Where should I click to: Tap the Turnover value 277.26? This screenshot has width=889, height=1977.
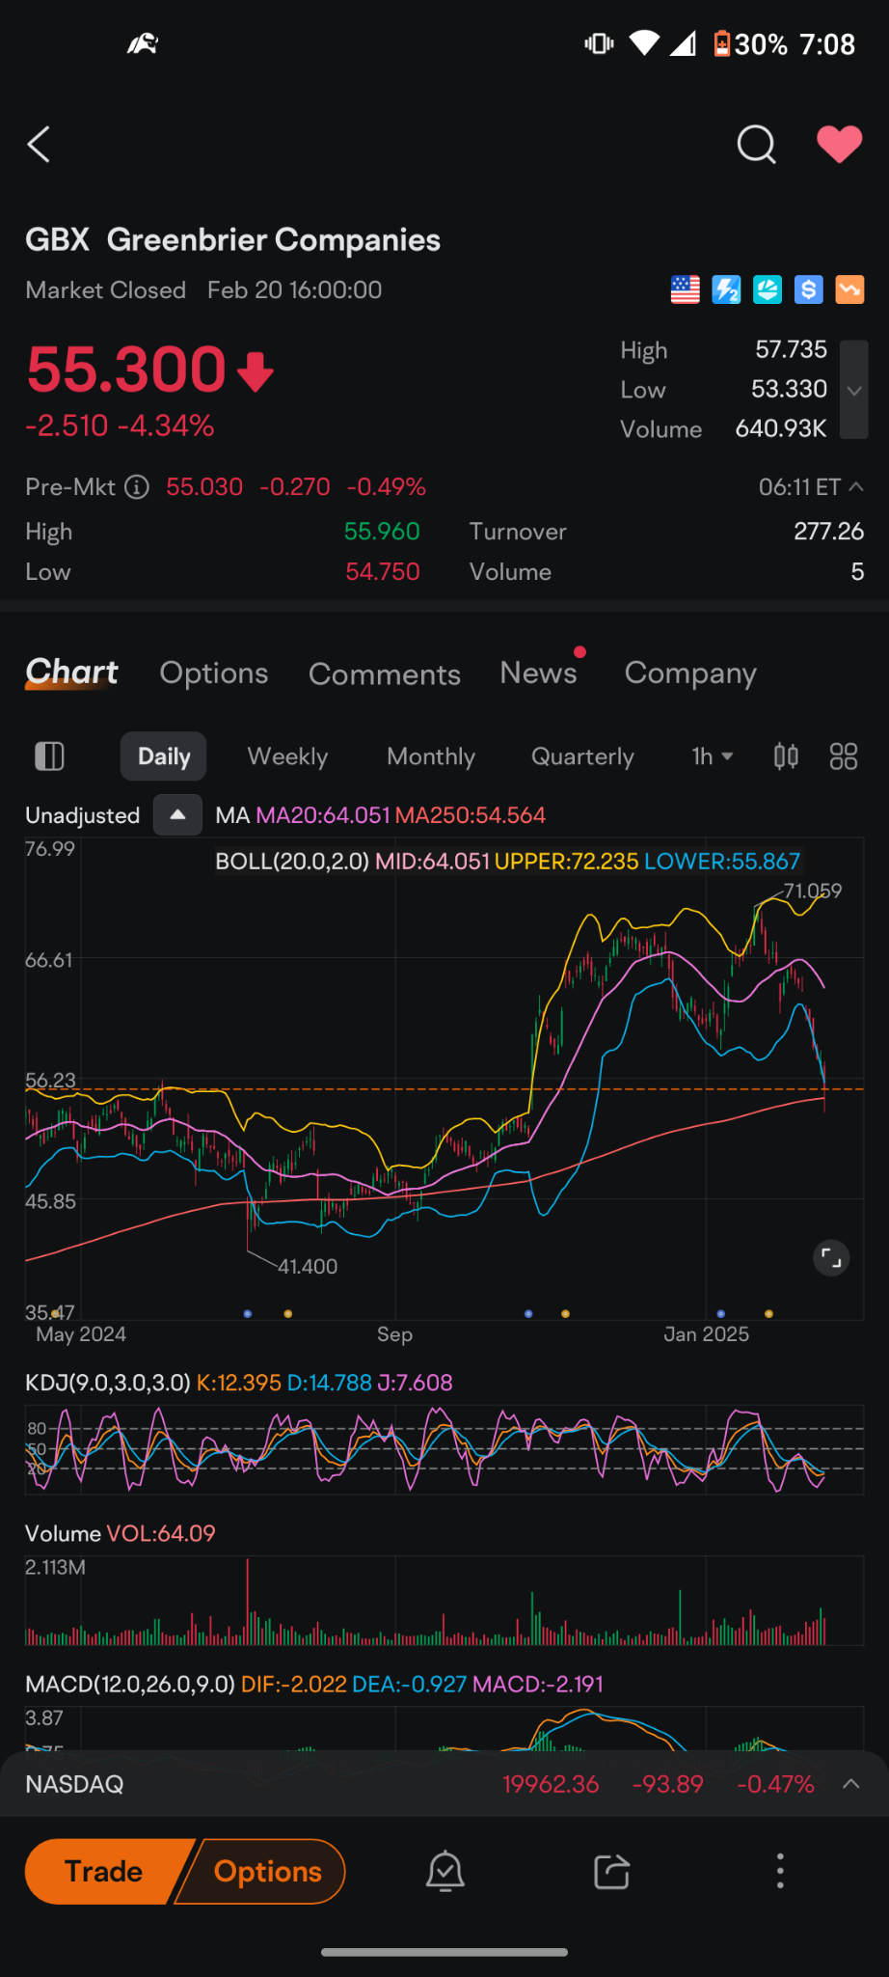pos(829,531)
